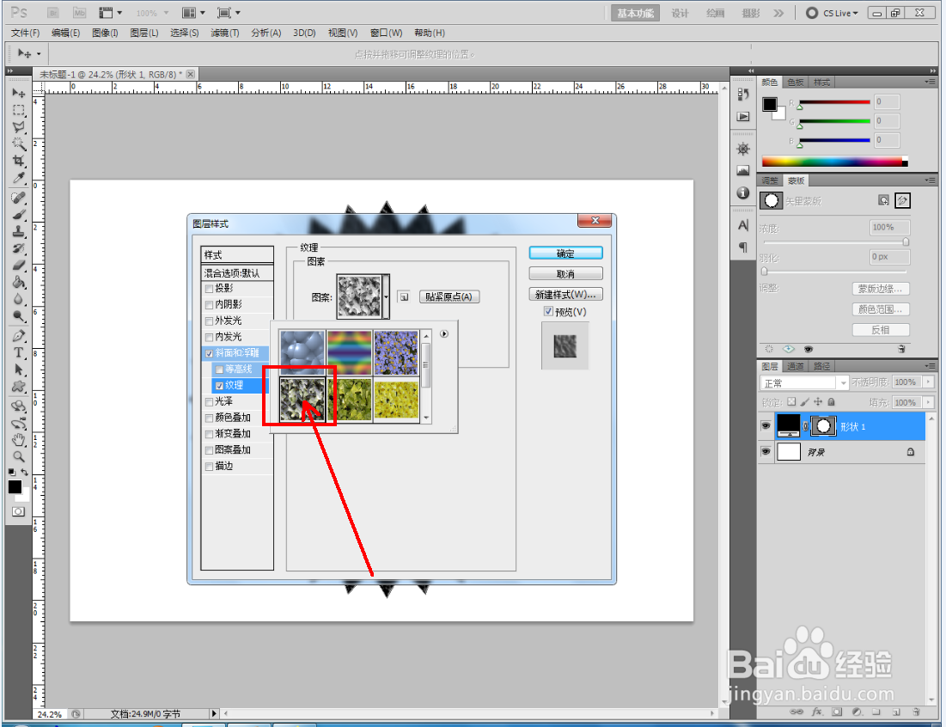This screenshot has height=727, width=946.
Task: Select the Zoom tool
Action: (19, 456)
